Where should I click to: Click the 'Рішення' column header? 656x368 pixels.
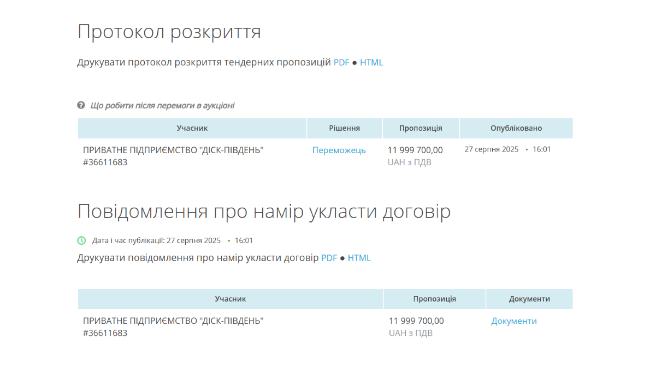(x=345, y=128)
